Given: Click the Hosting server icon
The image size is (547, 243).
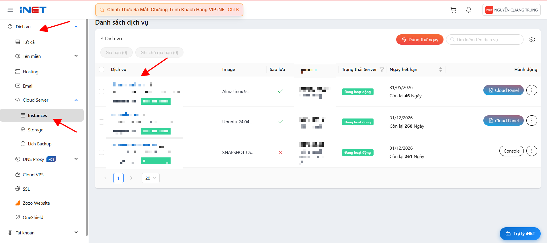Looking at the screenshot, I should coord(18,72).
